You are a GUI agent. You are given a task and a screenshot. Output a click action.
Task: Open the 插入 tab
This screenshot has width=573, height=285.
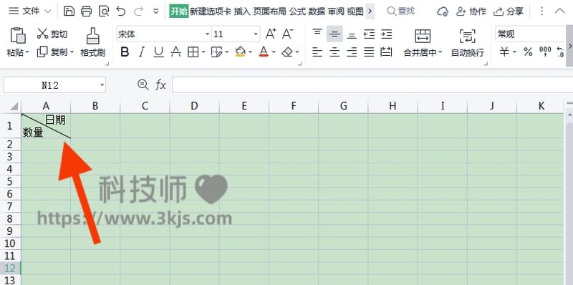click(x=242, y=11)
